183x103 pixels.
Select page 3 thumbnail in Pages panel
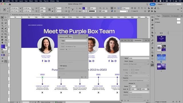pyautogui.click(x=161, y=57)
